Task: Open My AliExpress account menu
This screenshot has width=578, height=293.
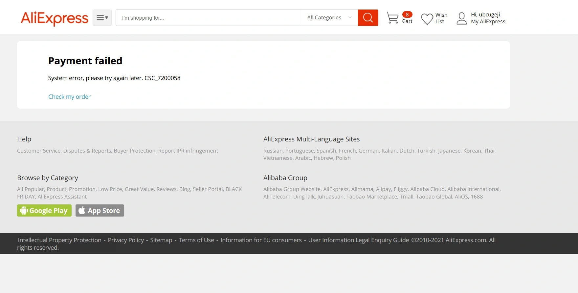Action: click(x=488, y=22)
